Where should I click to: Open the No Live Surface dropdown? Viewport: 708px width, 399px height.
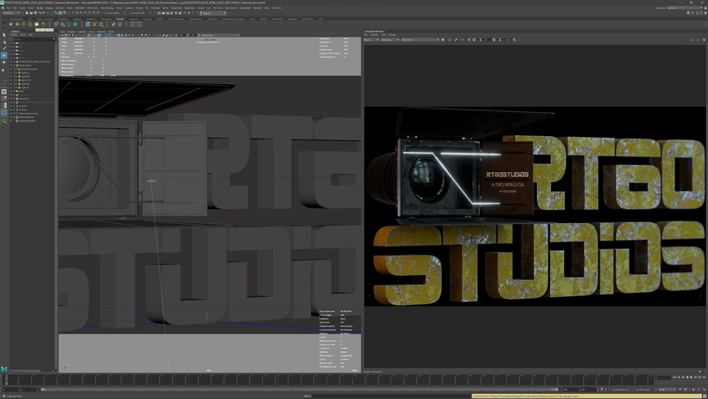(113, 13)
